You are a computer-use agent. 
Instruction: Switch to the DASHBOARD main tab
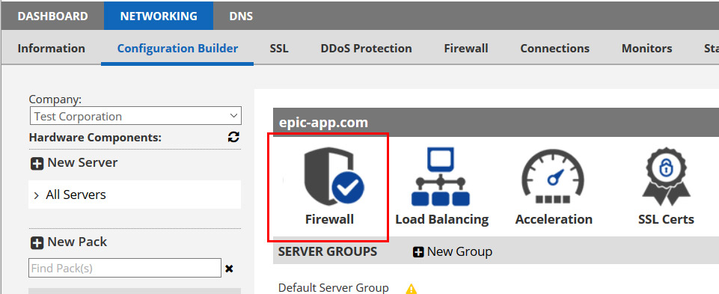(x=52, y=16)
